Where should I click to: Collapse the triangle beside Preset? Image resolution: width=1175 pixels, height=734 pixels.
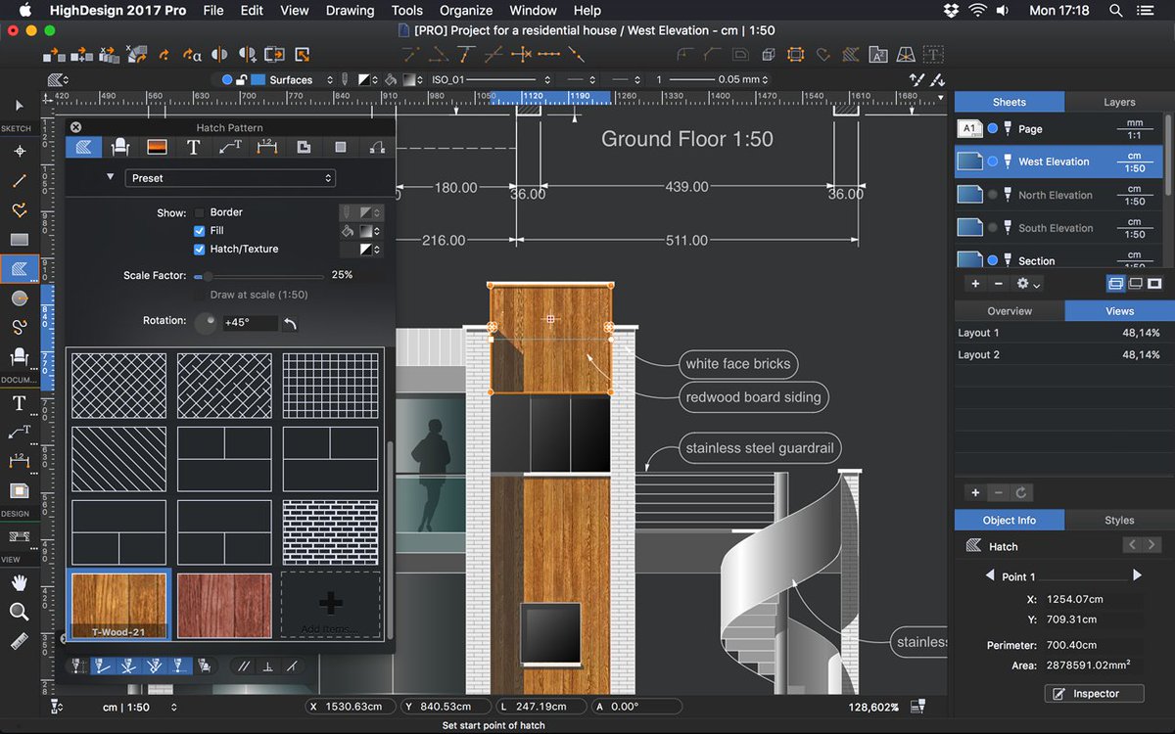110,177
